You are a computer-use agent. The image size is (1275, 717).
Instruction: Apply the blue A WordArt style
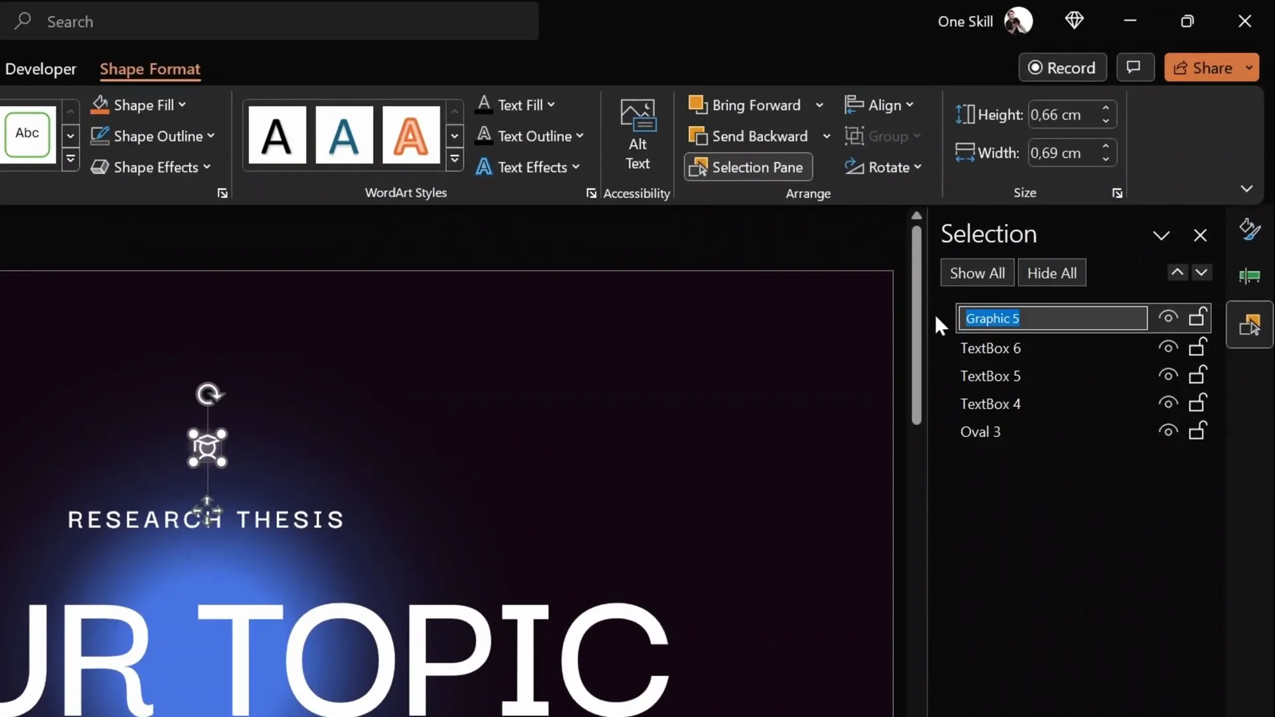pos(344,135)
